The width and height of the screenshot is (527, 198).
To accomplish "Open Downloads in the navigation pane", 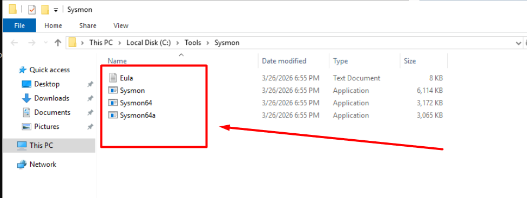I will pyautogui.click(x=51, y=98).
